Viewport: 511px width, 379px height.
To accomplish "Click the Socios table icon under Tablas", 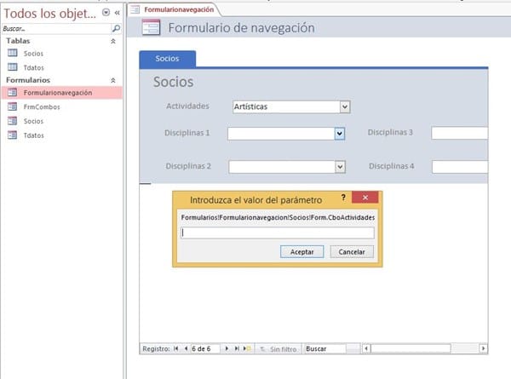I will 13,53.
